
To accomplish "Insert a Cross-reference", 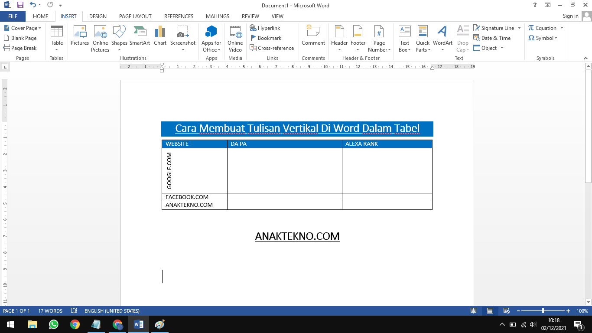I will click(x=272, y=48).
